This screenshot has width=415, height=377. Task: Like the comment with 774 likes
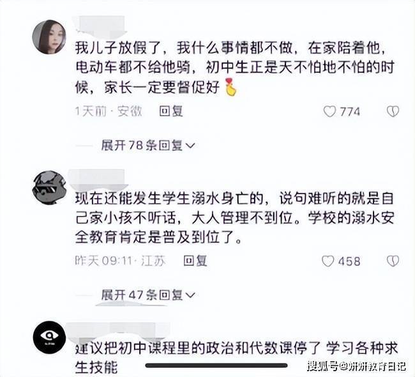330,112
